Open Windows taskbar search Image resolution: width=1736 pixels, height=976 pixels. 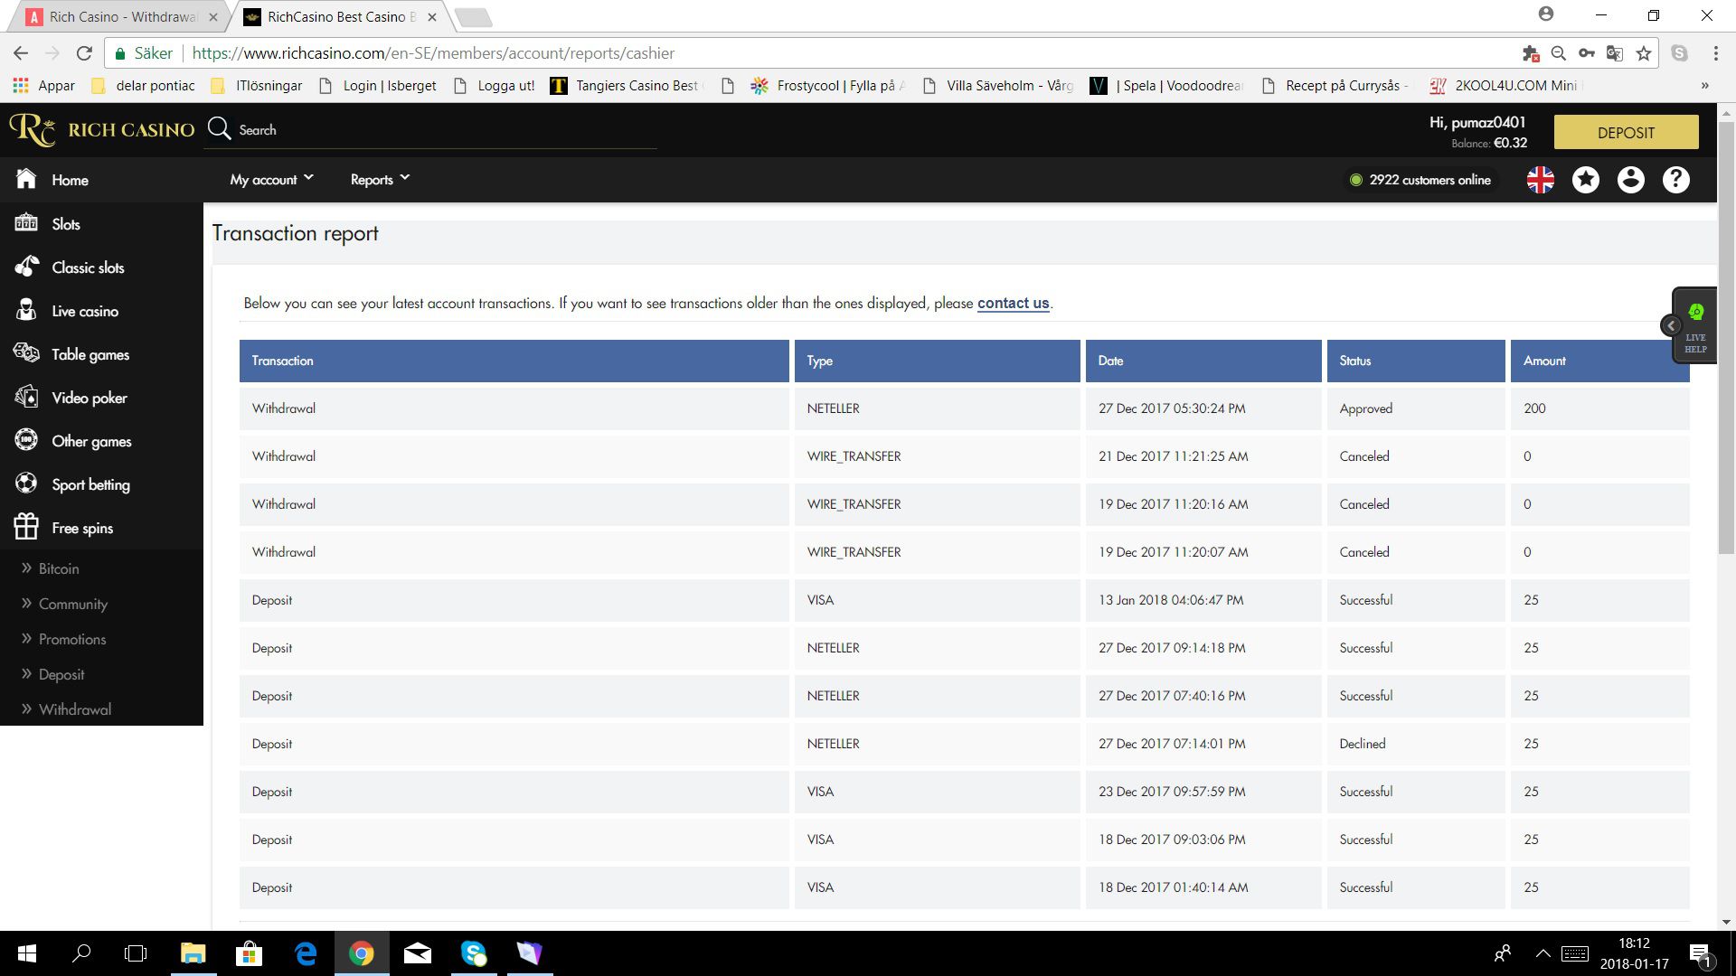pyautogui.click(x=81, y=953)
